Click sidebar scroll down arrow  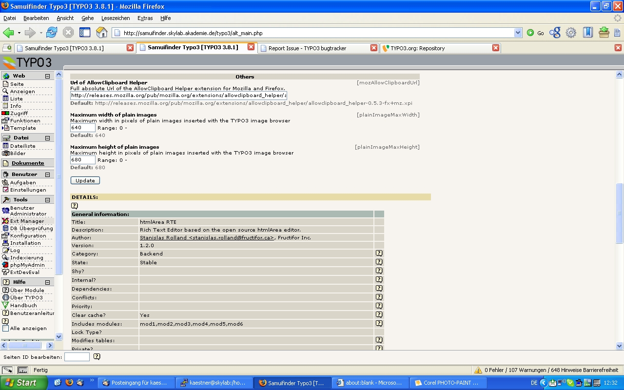pyautogui.click(x=59, y=336)
